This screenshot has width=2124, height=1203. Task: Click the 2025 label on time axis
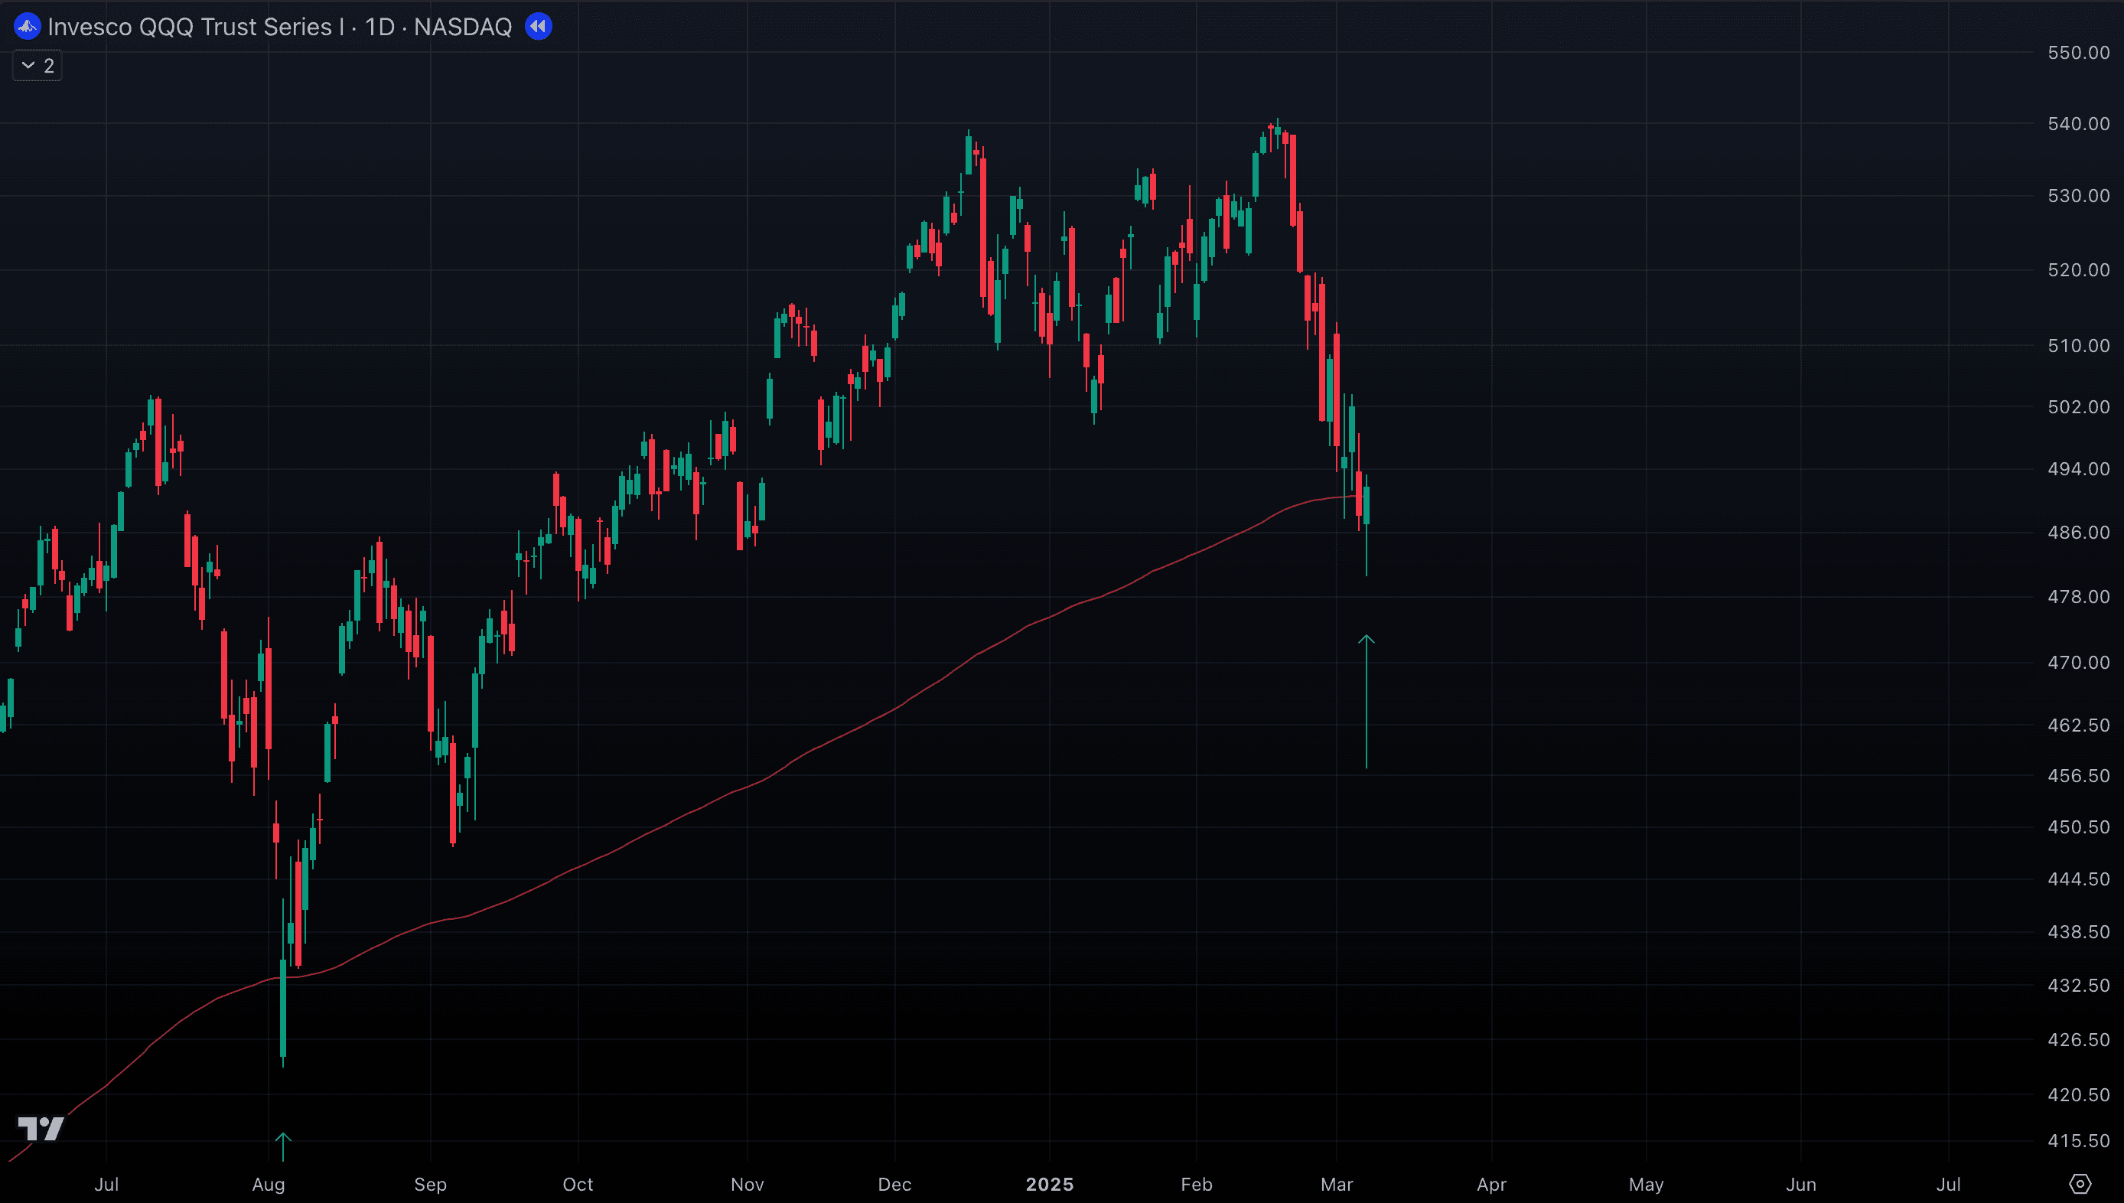[1049, 1184]
